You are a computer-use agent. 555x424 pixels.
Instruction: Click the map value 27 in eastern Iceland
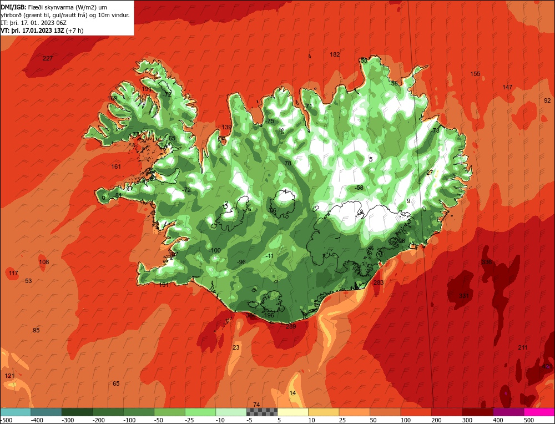[430, 173]
